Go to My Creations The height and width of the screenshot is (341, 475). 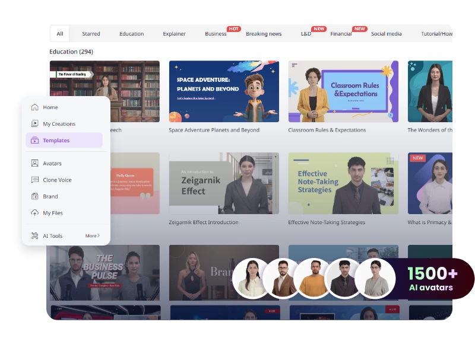pos(64,123)
